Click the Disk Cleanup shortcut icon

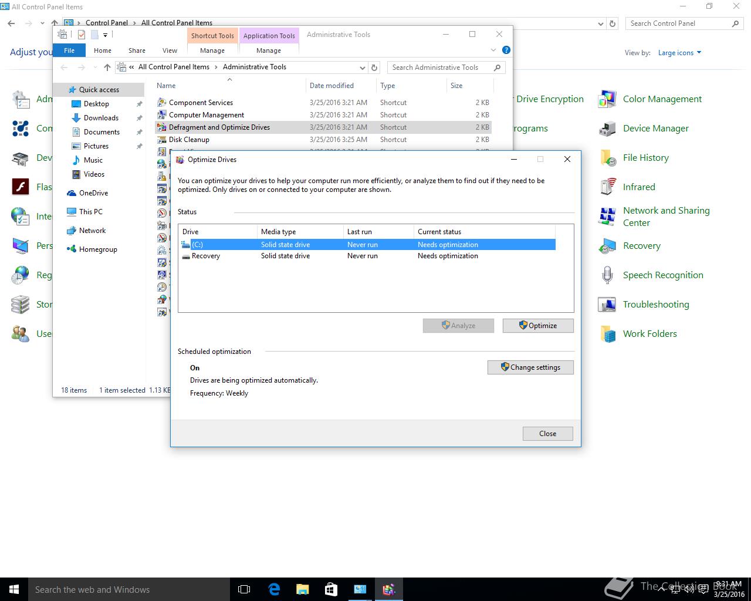(162, 140)
